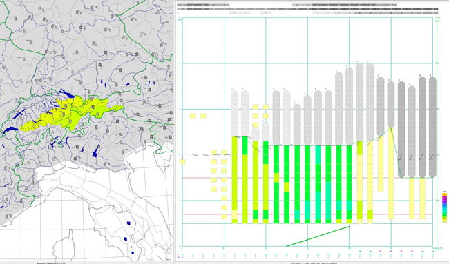Click the isolated yellow square left of the dashed line
The height and width of the screenshot is (264, 449).
point(182,162)
